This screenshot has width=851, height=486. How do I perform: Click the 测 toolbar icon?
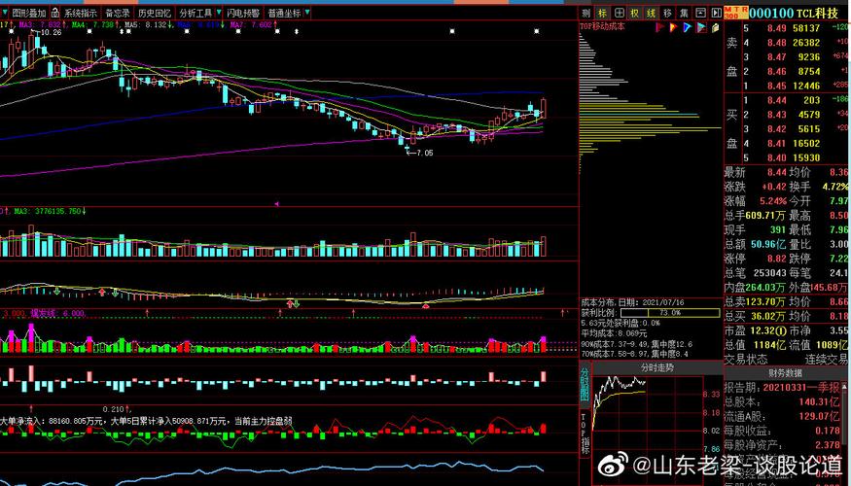click(x=586, y=13)
